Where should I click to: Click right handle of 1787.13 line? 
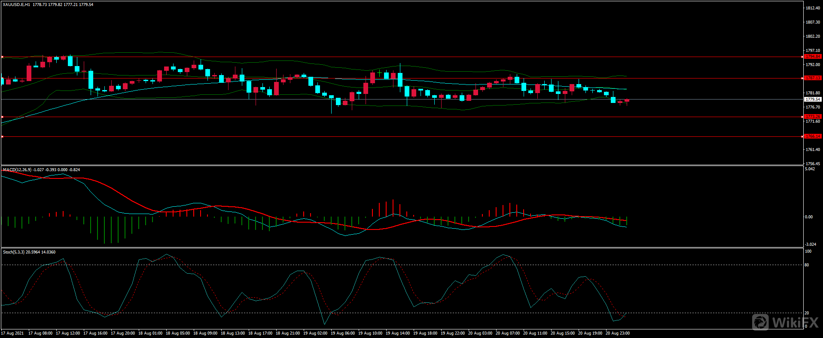click(803, 78)
